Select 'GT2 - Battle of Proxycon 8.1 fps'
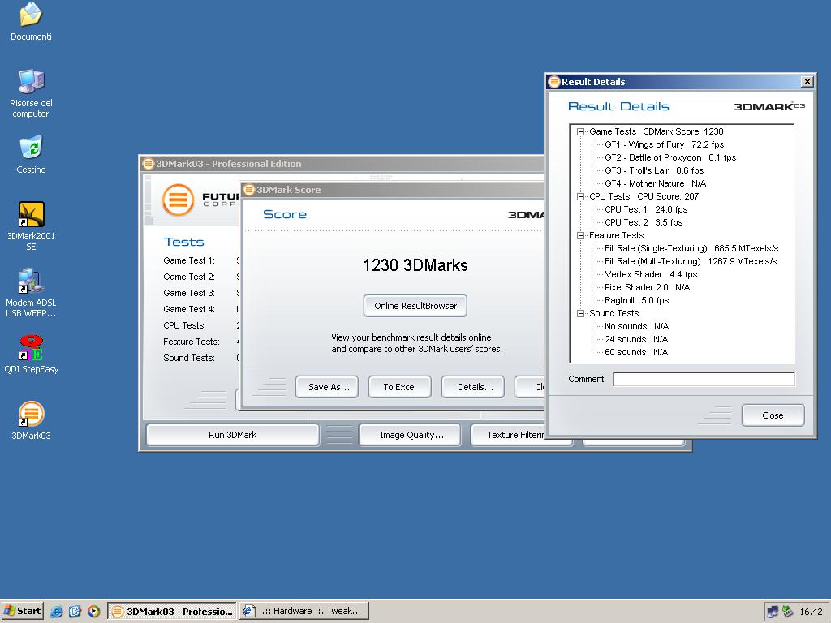This screenshot has width=831, height=623. 670,157
